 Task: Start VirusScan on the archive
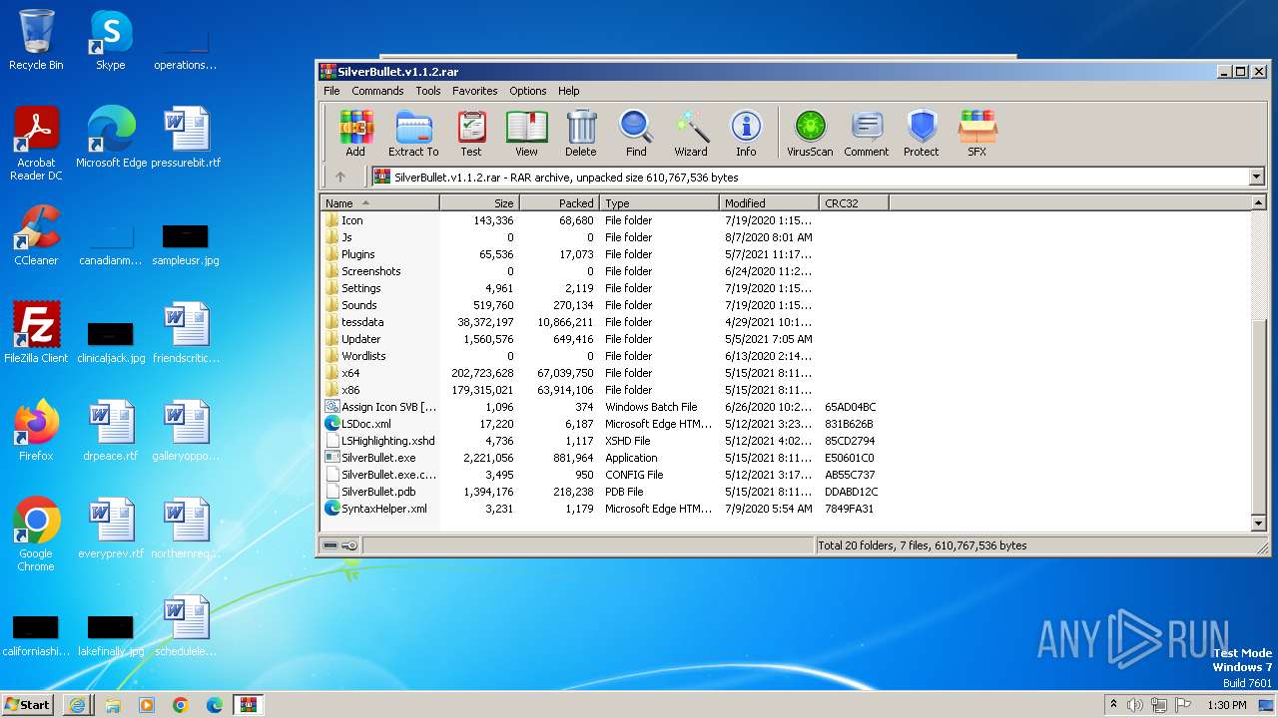click(810, 134)
